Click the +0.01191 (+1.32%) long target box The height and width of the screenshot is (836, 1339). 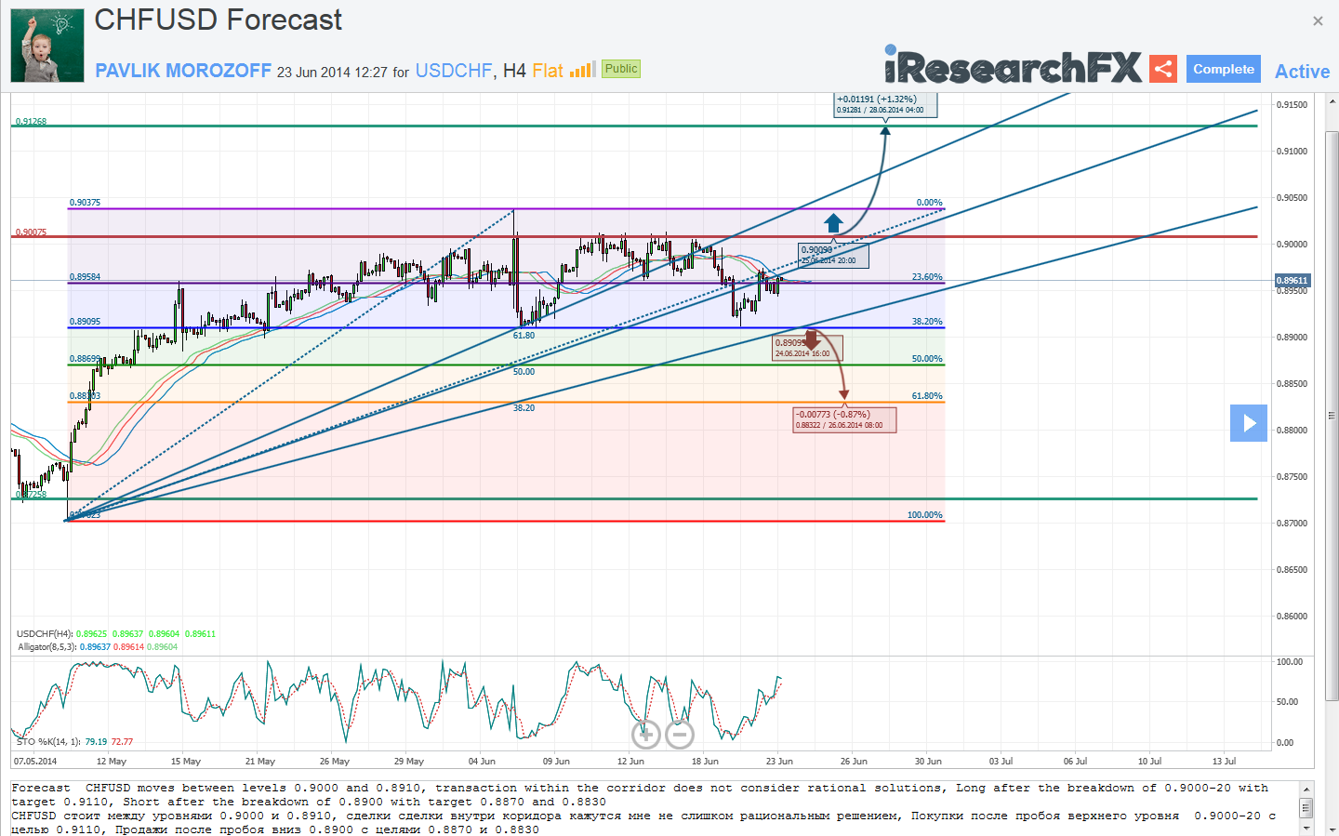coord(885,104)
